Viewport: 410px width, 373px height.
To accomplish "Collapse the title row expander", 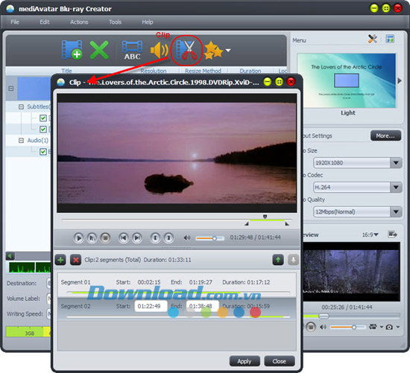I will coord(11,89).
